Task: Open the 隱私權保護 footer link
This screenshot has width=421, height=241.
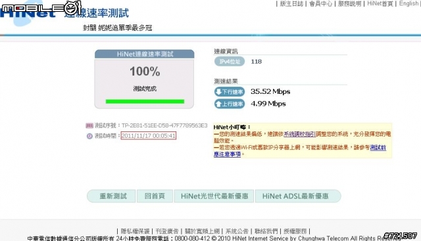Action: pyautogui.click(x=135, y=231)
